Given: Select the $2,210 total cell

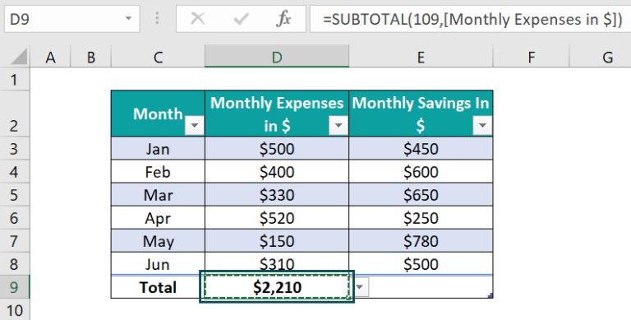Looking at the screenshot, I should [277, 287].
